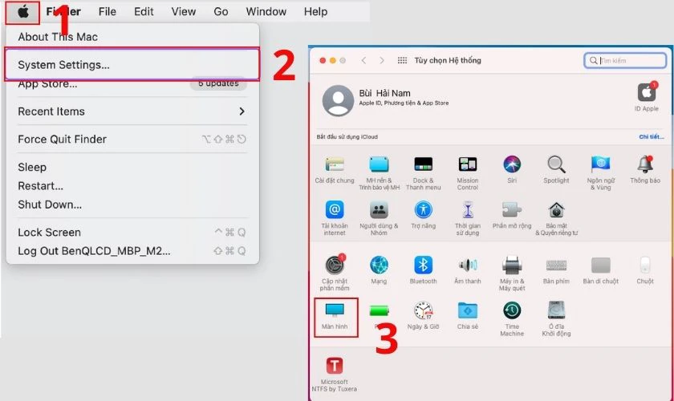Open Người dùng & Nhóm preferences
The height and width of the screenshot is (401, 674).
pyautogui.click(x=379, y=210)
